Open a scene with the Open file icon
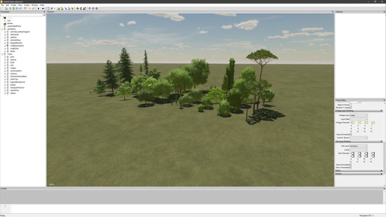Viewport: 386px width, 217px height. pyautogui.click(x=7, y=8)
